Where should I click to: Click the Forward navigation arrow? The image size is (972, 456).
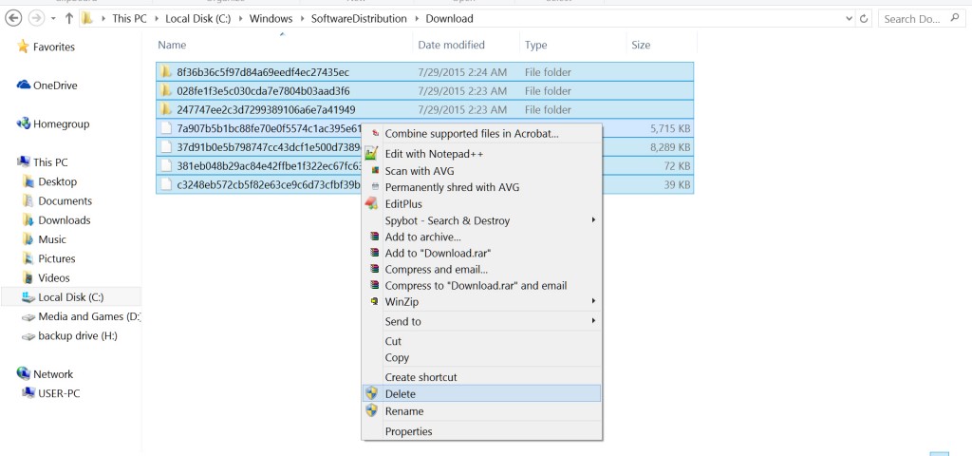pos(37,19)
